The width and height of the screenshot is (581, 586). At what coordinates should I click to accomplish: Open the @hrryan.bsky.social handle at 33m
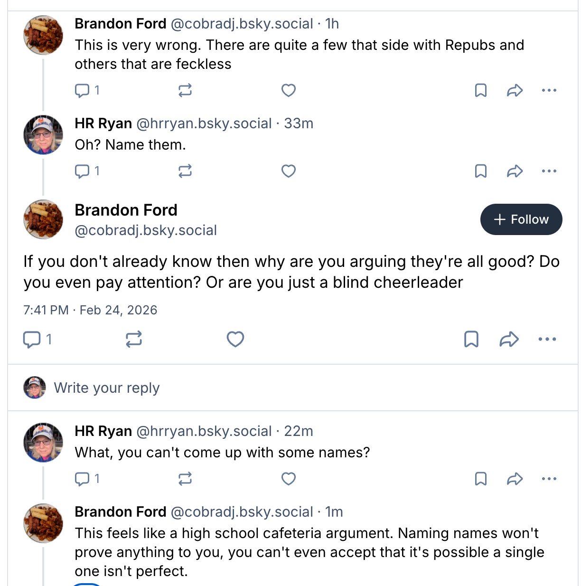pos(204,123)
